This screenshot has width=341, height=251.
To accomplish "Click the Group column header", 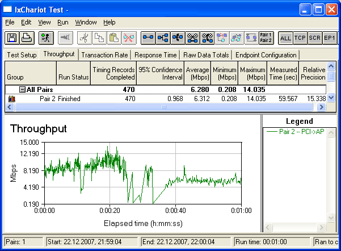I will [31, 73].
